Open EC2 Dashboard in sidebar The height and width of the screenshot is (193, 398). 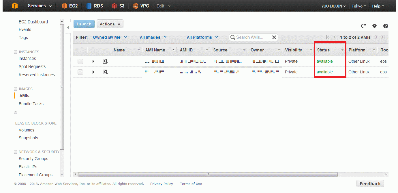(x=33, y=22)
